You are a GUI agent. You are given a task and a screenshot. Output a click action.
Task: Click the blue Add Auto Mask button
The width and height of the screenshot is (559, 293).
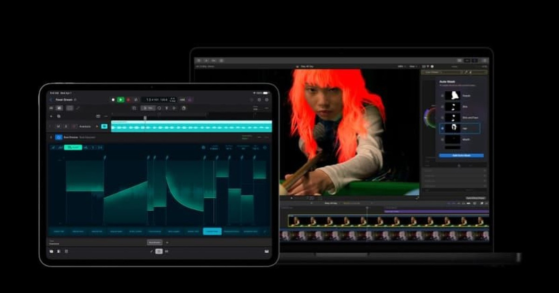click(461, 155)
